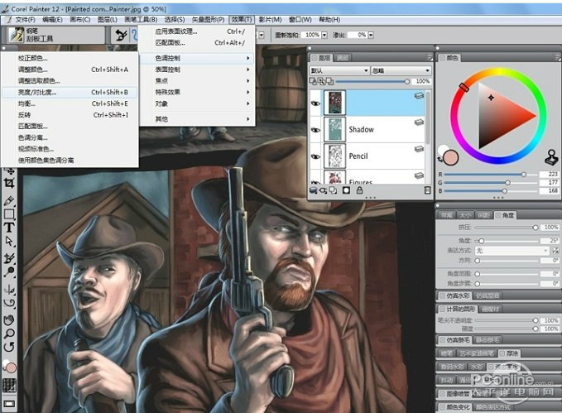This screenshot has height=413, width=562.
Task: Select the Magnifier tool in the toolbox
Action: point(10,332)
